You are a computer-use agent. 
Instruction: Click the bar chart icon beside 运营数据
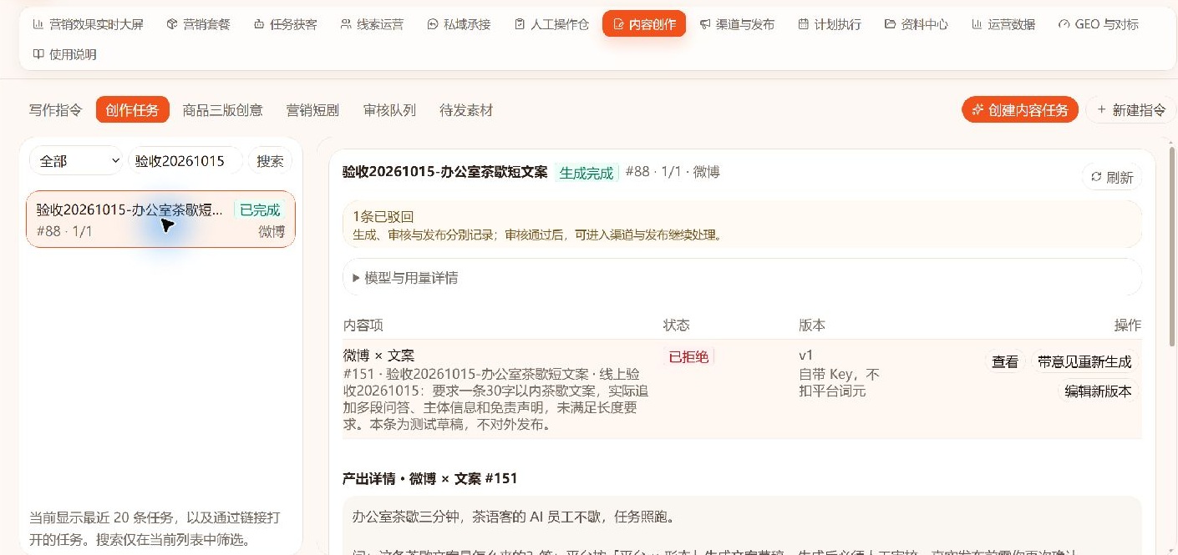[x=977, y=24]
